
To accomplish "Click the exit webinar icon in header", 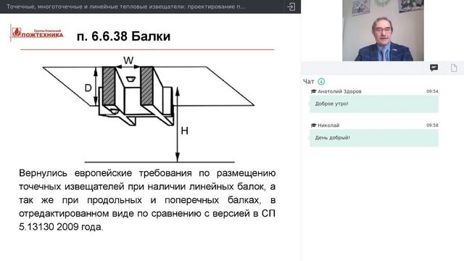I will (291, 7).
